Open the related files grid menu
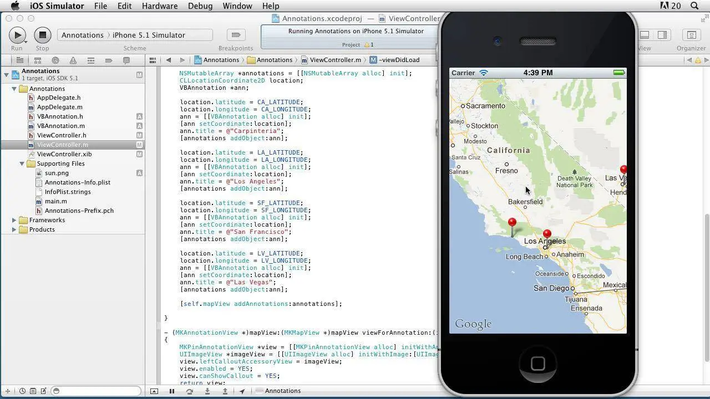This screenshot has height=399, width=710. (153, 60)
